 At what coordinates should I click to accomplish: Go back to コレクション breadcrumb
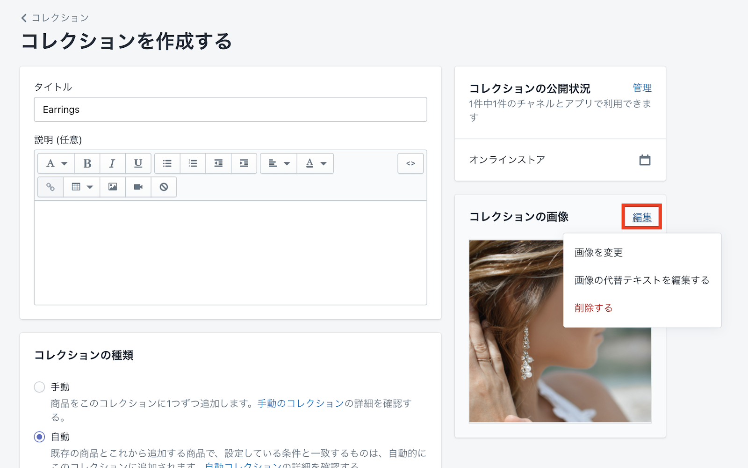(55, 18)
